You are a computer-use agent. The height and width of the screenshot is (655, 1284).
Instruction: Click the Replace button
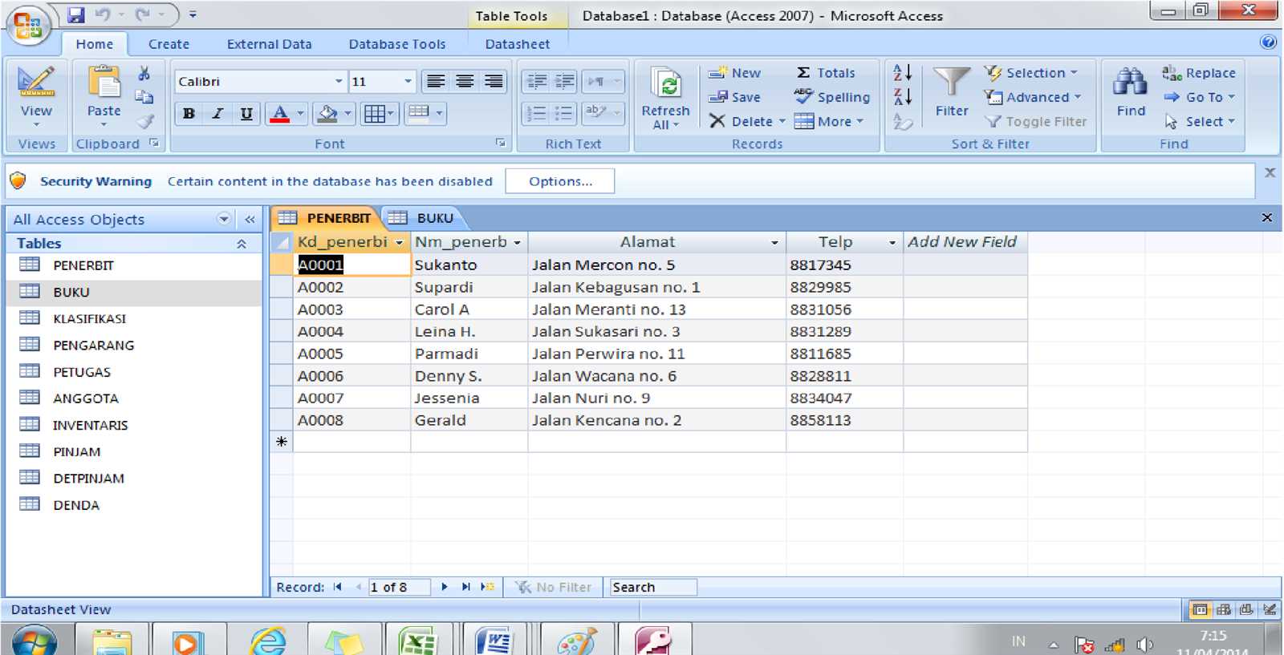point(1199,73)
